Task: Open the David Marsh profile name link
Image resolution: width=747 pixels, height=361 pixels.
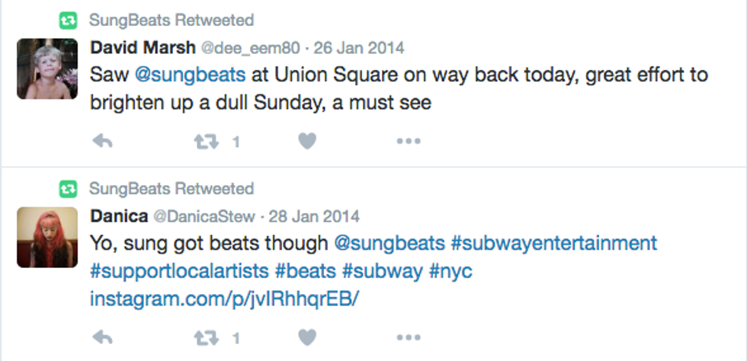Action: pyautogui.click(x=142, y=48)
